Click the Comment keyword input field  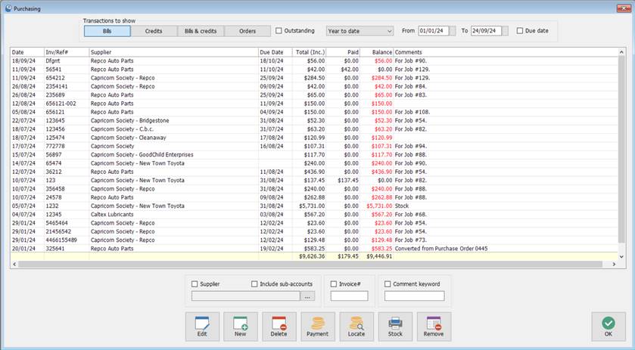pyautogui.click(x=414, y=296)
